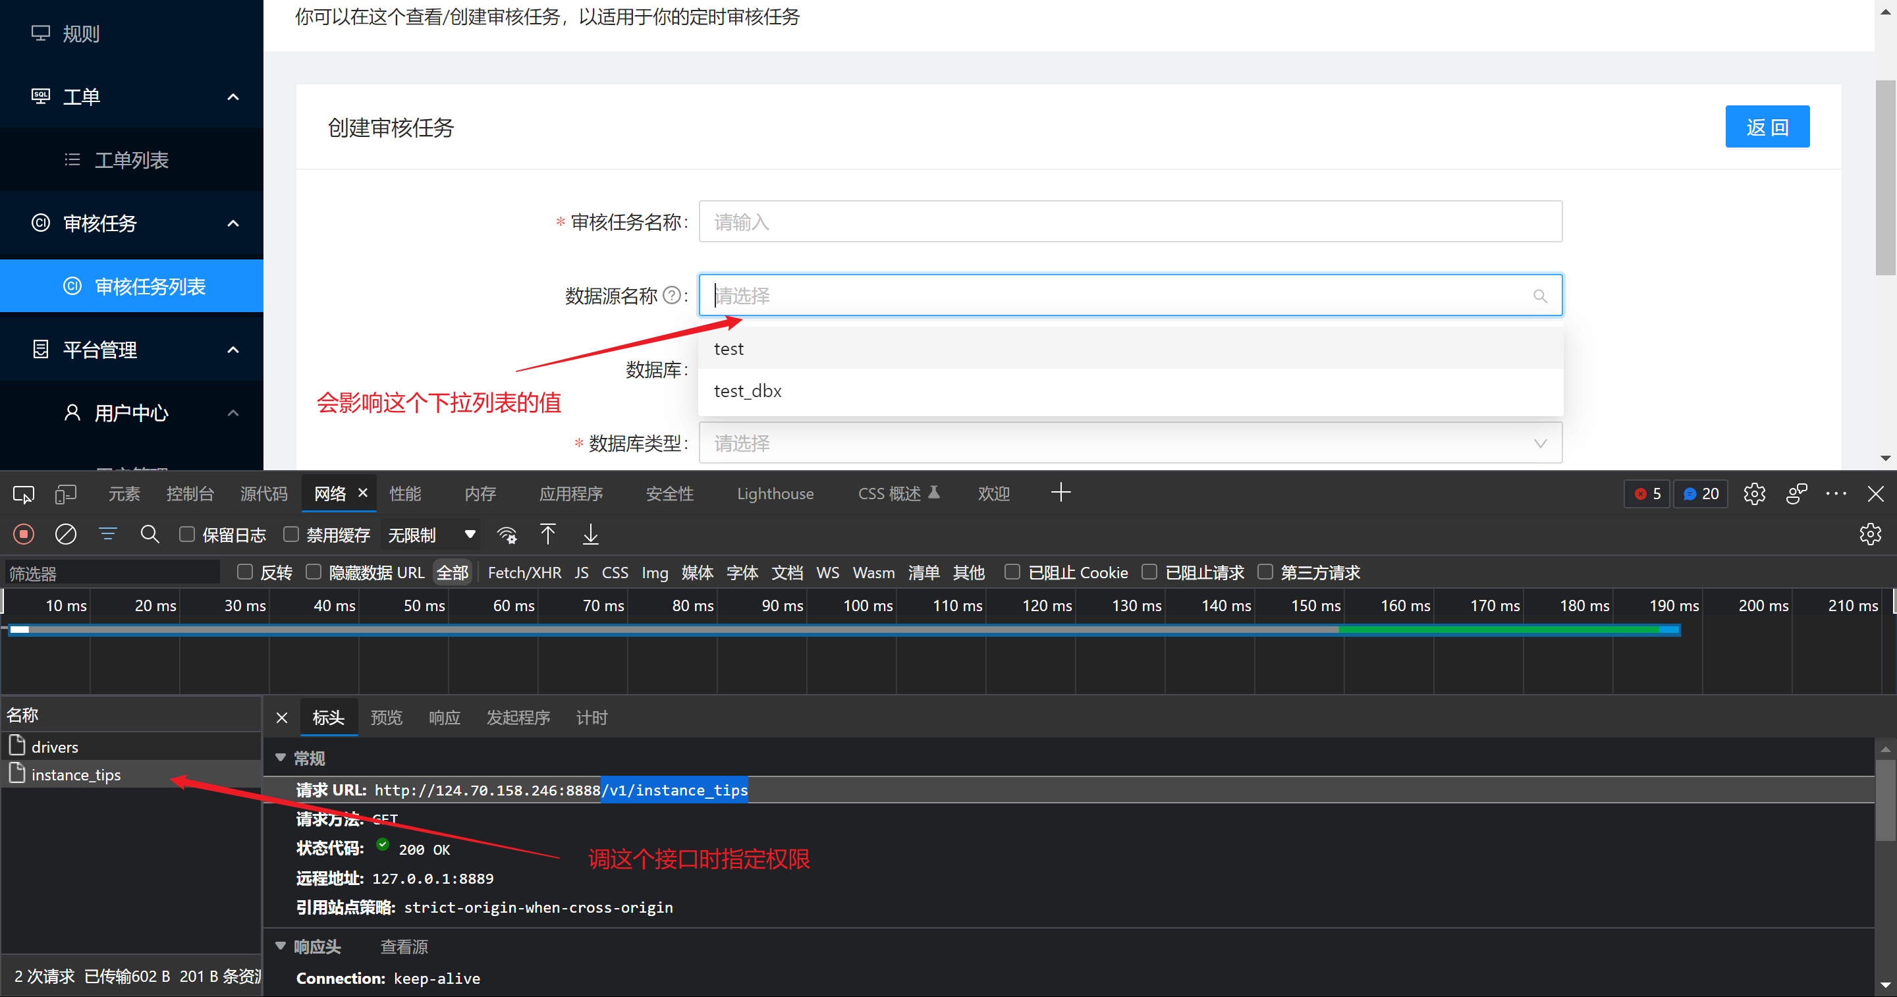The width and height of the screenshot is (1897, 997).
Task: Check 第三方请求 checkbox
Action: click(x=1265, y=572)
